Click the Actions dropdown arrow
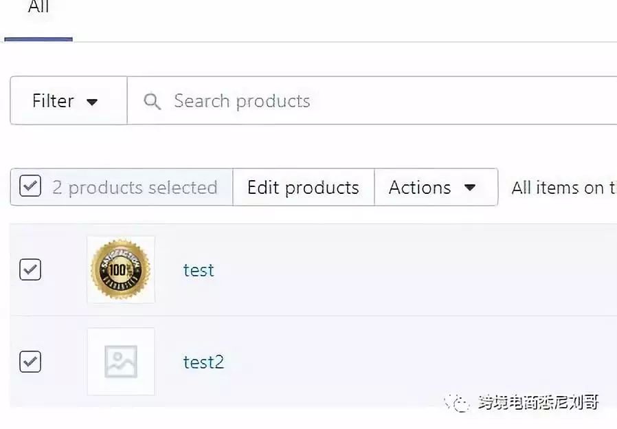 pyautogui.click(x=471, y=187)
